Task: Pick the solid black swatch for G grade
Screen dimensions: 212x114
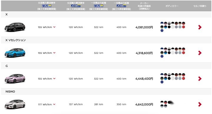Action: click(169, 78)
